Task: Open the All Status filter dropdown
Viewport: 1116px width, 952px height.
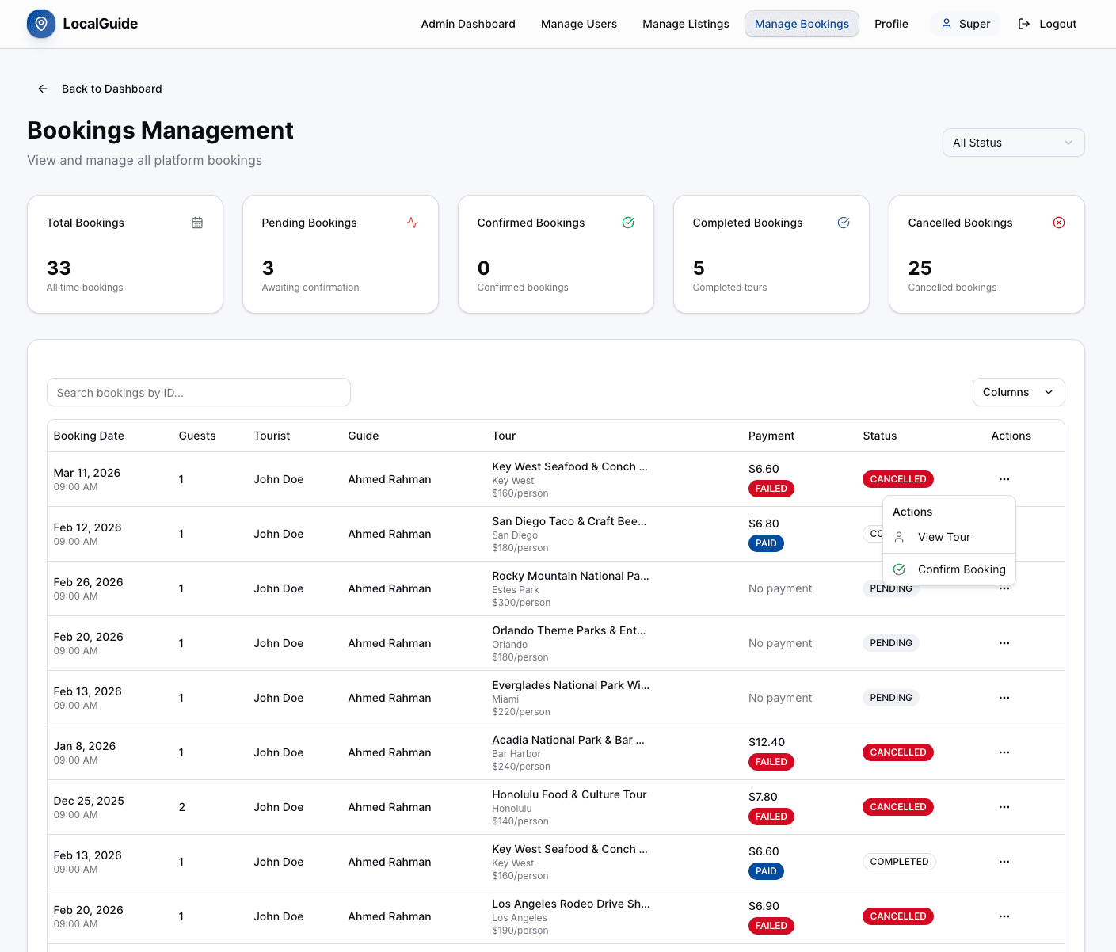Action: pyautogui.click(x=1013, y=143)
